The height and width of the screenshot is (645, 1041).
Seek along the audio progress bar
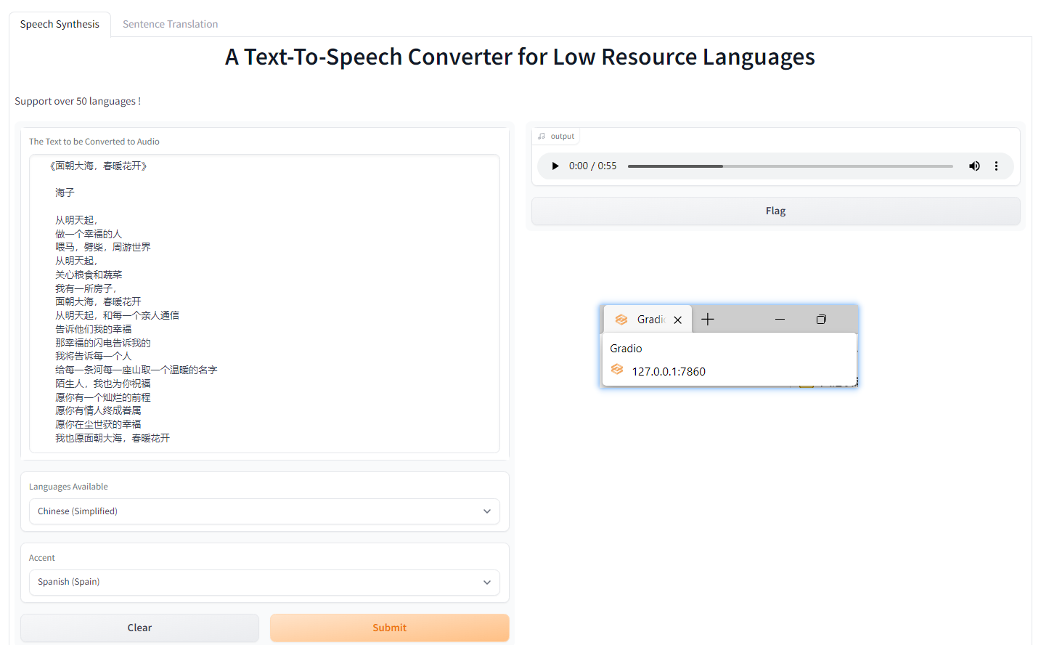[x=791, y=166]
